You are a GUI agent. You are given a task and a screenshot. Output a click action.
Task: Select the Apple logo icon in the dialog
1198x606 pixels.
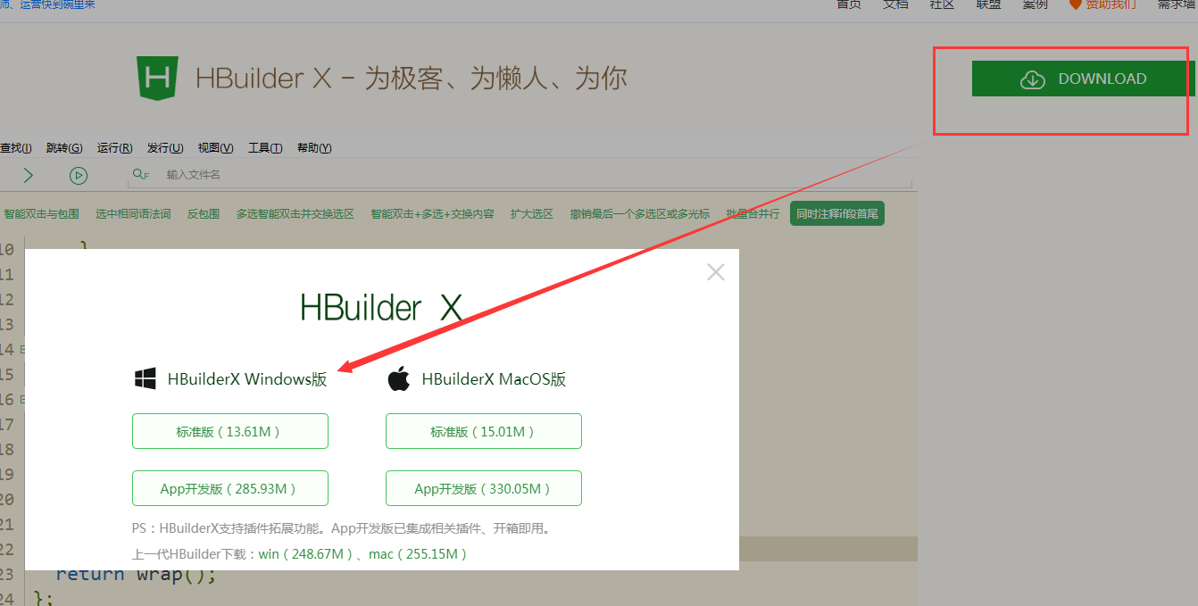(400, 378)
